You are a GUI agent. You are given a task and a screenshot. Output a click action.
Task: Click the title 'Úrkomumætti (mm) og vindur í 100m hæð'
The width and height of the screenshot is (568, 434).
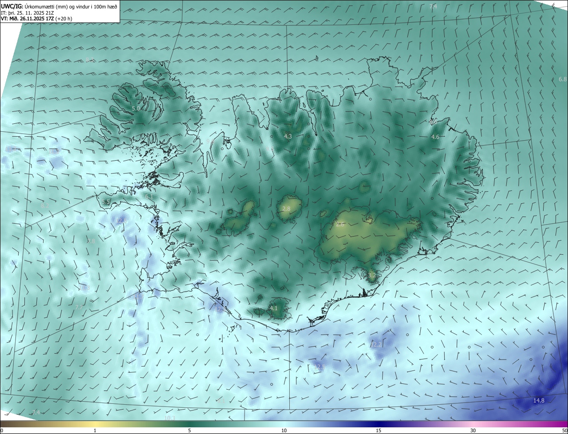71,7
